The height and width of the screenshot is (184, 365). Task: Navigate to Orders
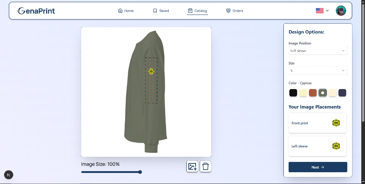tap(235, 11)
